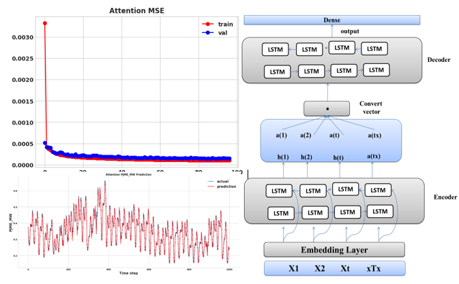459x284 pixels.
Task: Select the "actual" legend entry
Action: (x=218, y=181)
